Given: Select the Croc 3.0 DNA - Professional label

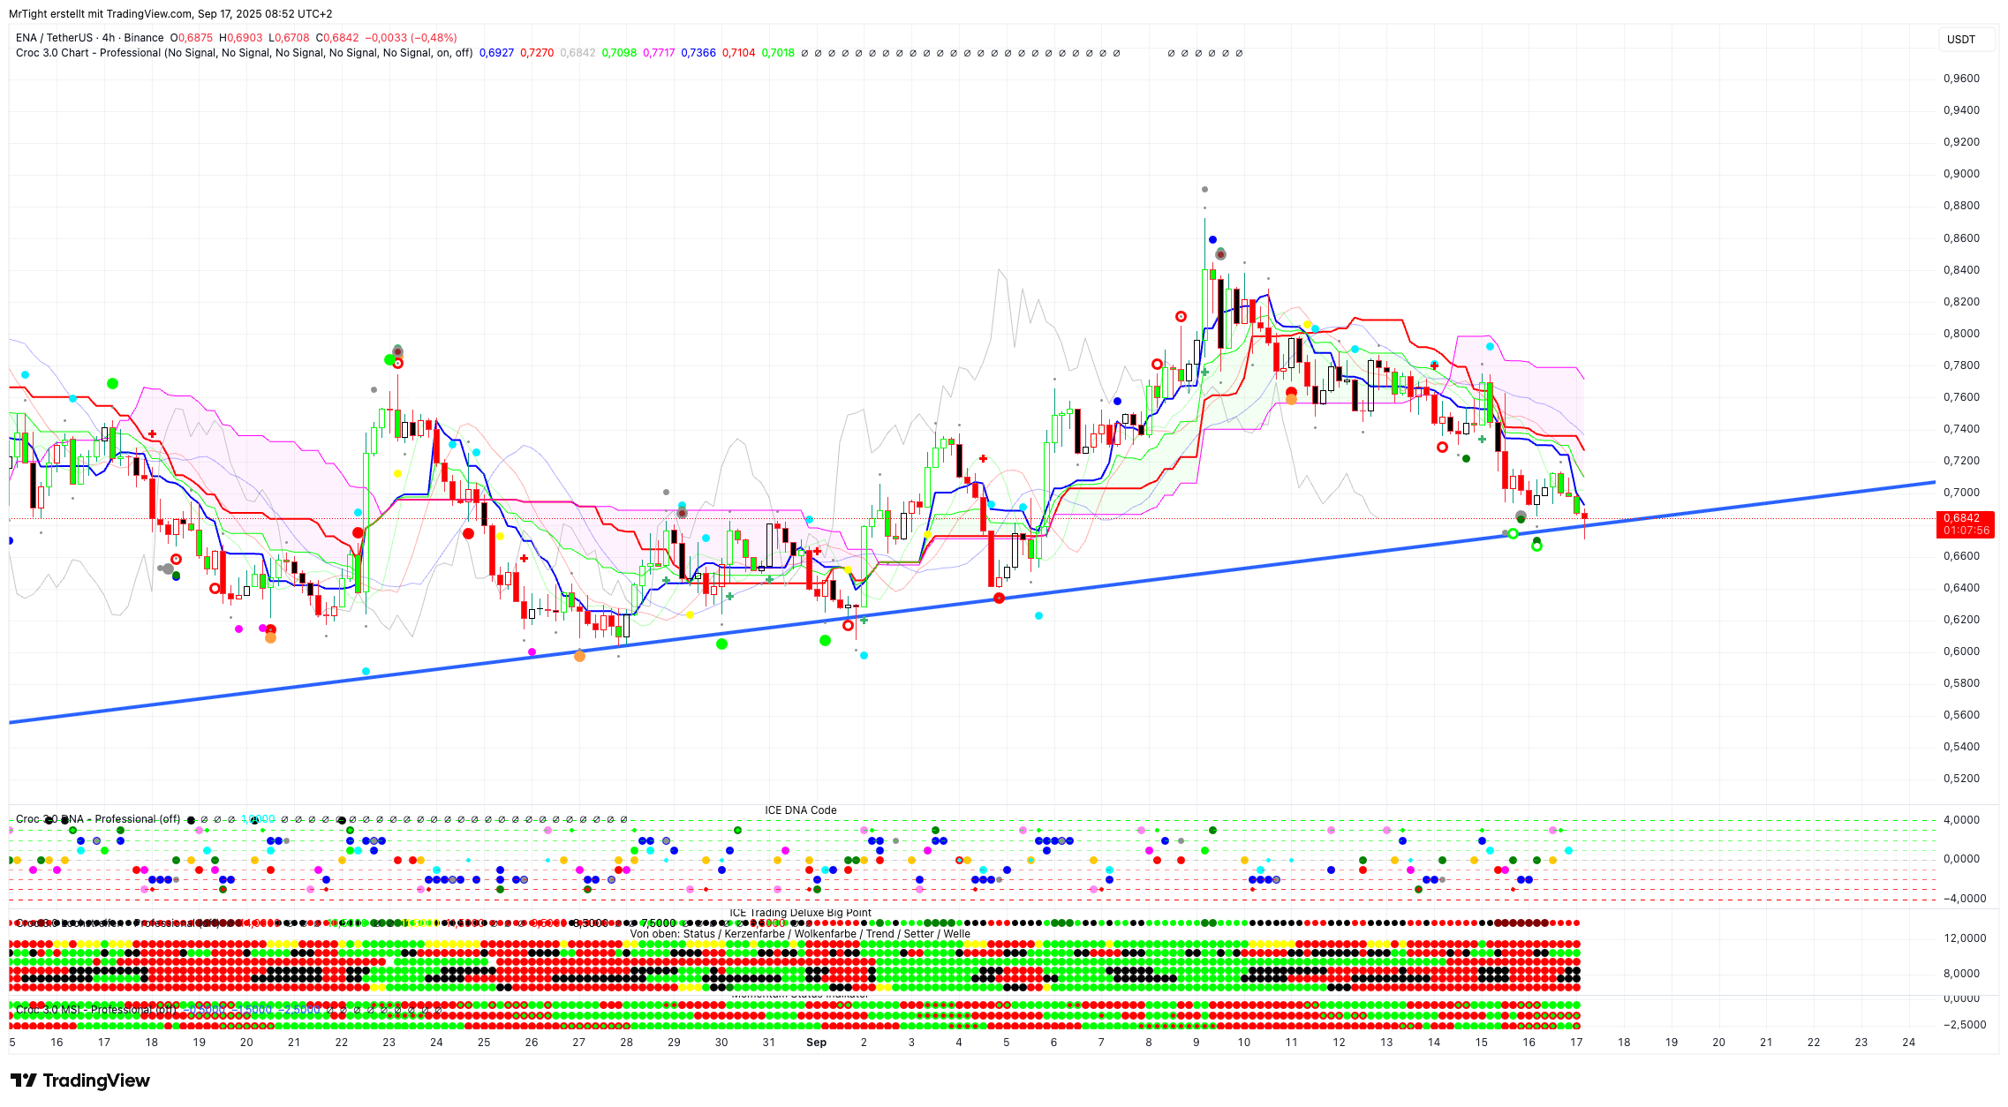Looking at the screenshot, I should (97, 819).
